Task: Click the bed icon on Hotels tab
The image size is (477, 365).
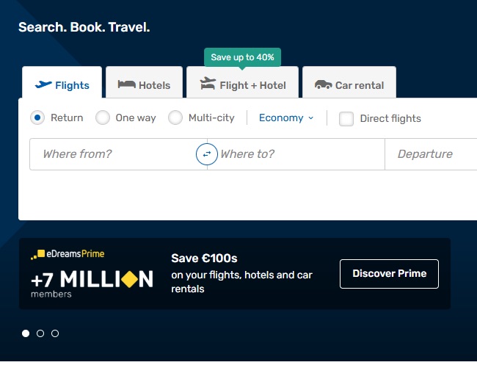Action: point(126,84)
